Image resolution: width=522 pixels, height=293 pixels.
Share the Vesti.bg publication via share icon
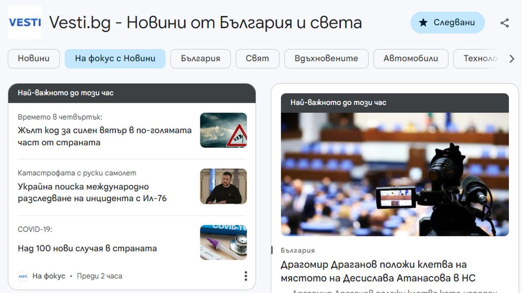(x=505, y=23)
